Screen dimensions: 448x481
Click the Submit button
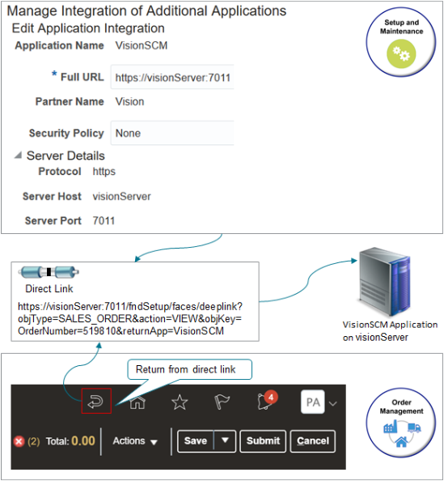pos(263,441)
